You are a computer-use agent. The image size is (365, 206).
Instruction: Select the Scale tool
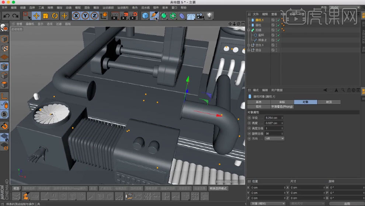click(x=46, y=15)
